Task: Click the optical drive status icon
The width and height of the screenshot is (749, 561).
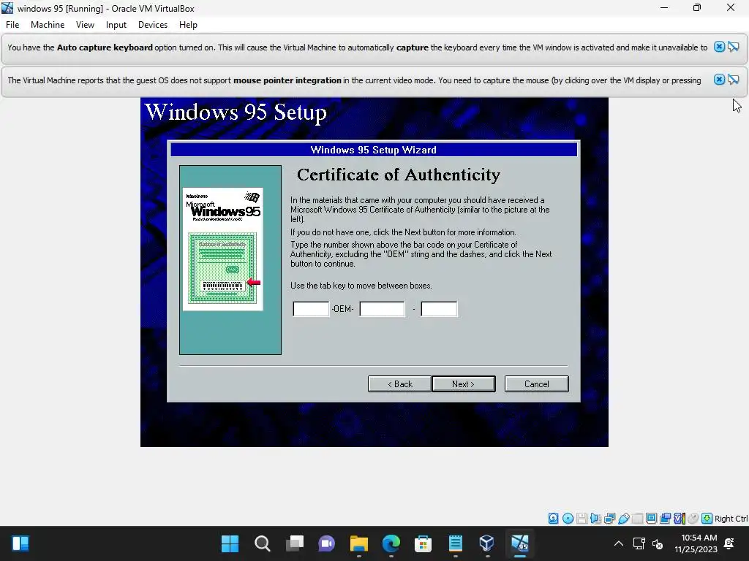Action: click(568, 519)
